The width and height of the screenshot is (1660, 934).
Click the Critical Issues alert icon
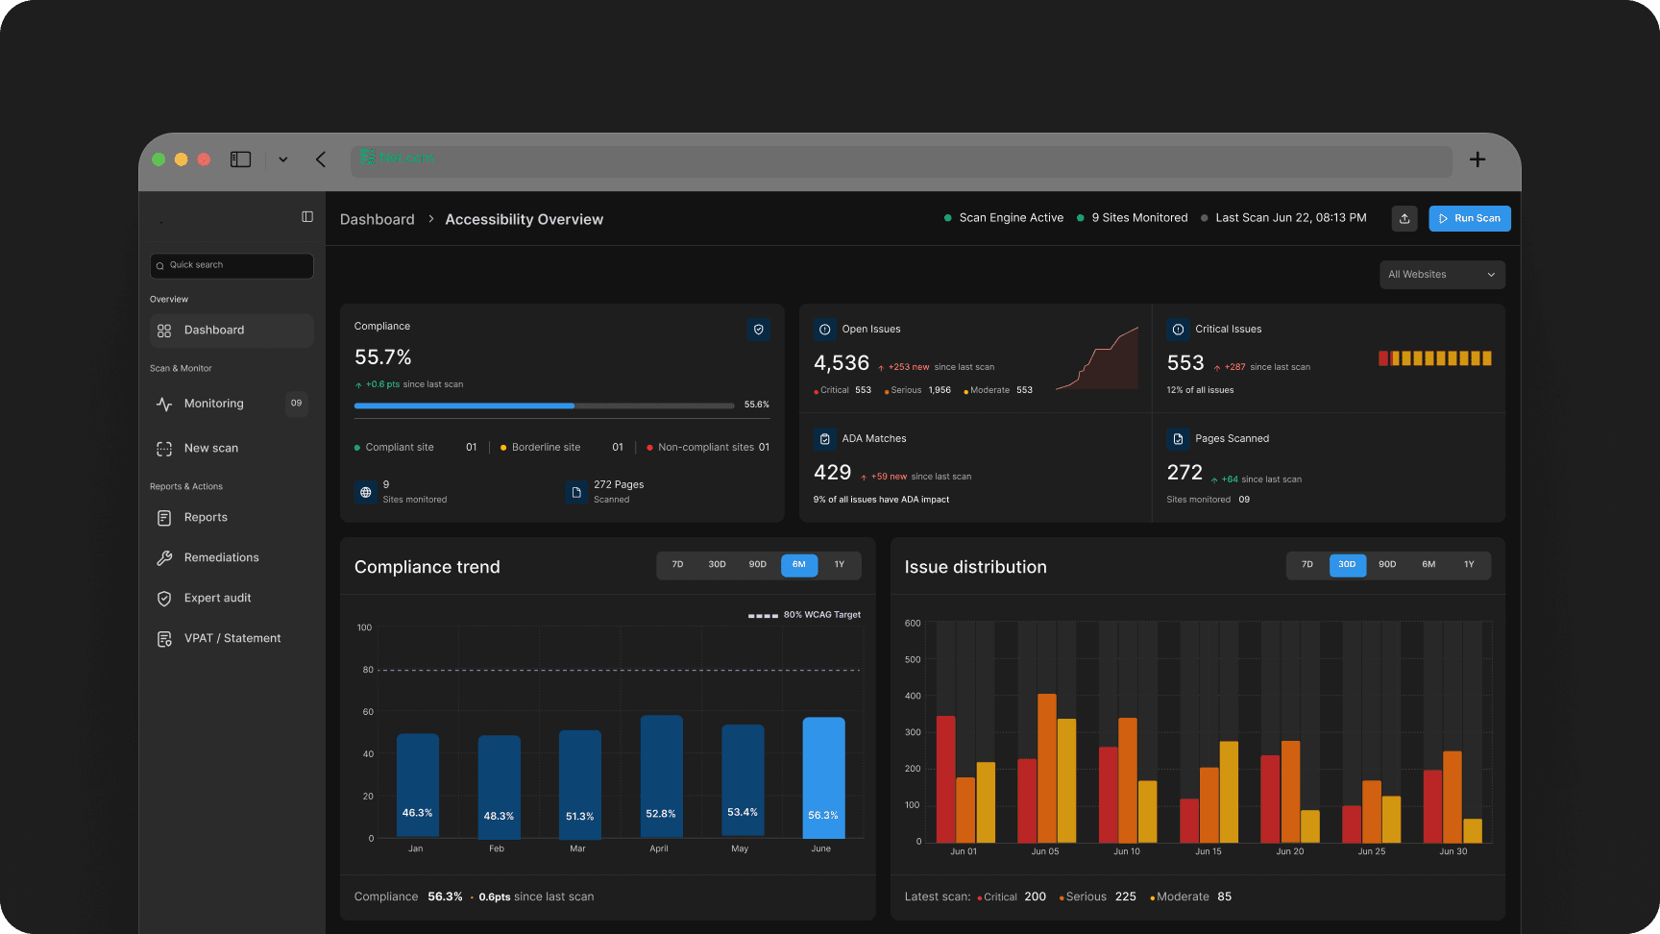click(x=1178, y=330)
